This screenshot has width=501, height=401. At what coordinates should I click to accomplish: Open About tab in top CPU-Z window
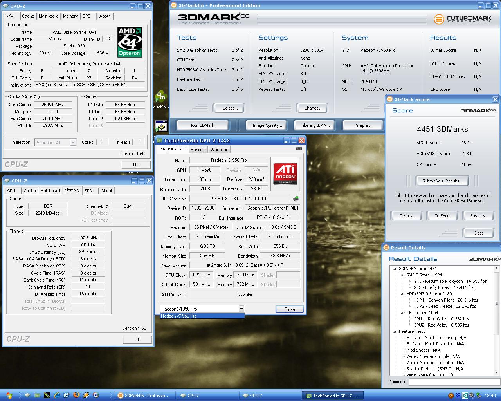tap(105, 16)
